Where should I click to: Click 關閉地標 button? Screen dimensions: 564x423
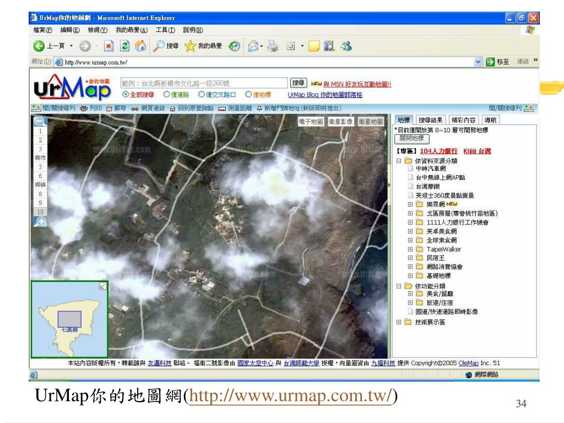412,138
